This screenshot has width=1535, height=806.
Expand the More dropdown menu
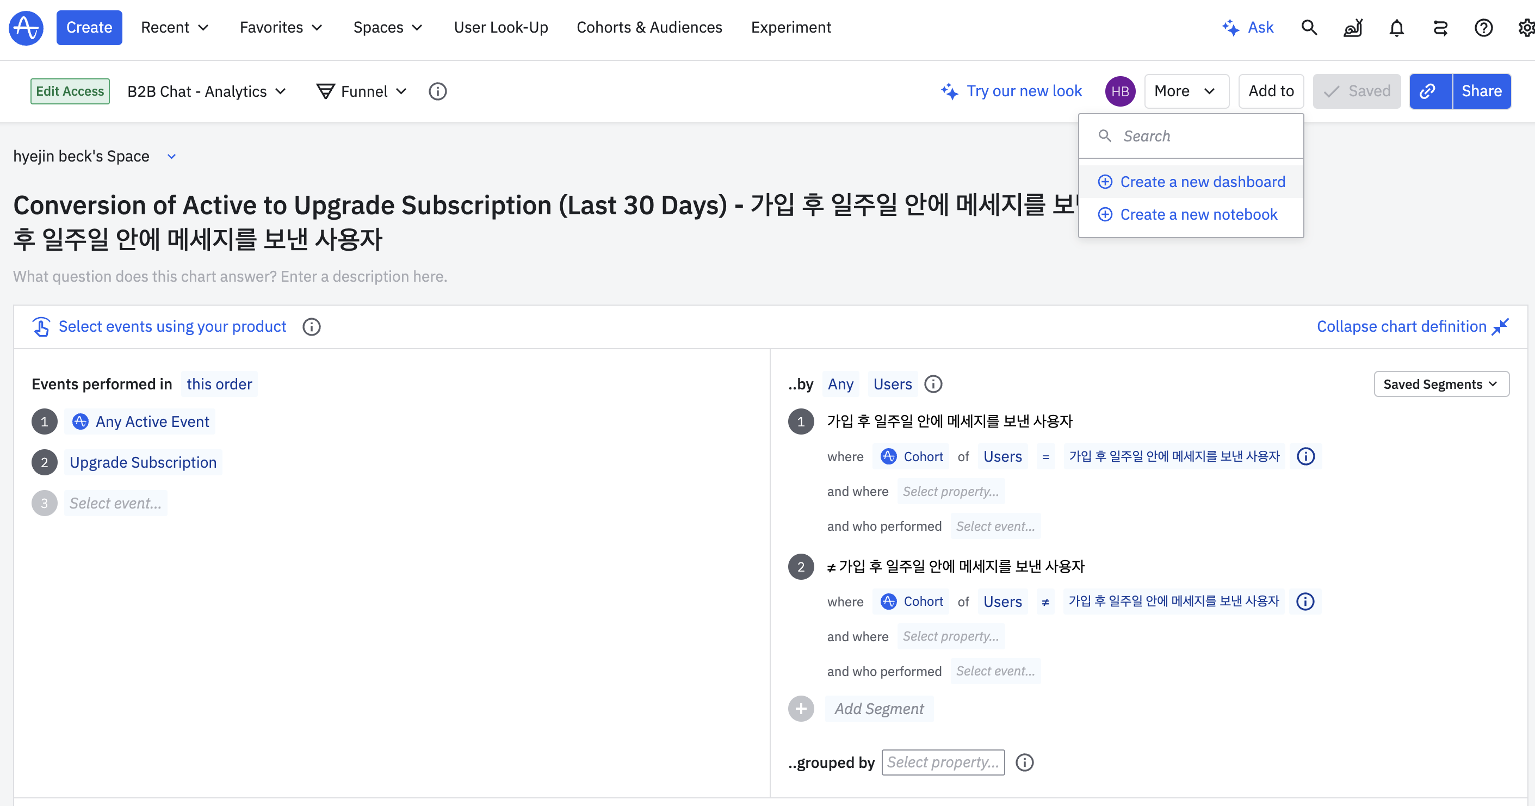pyautogui.click(x=1185, y=91)
